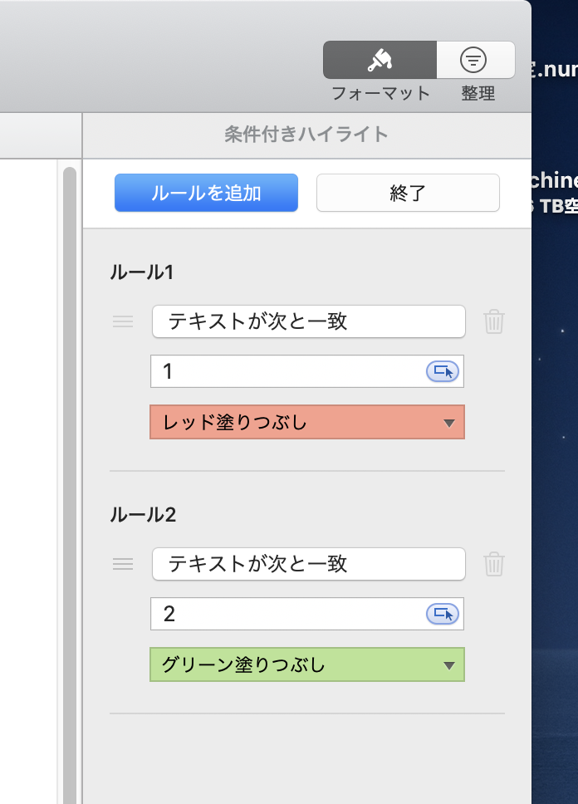Click the Add Rule (ルールを追加) button
The height and width of the screenshot is (804, 578).
tap(206, 193)
